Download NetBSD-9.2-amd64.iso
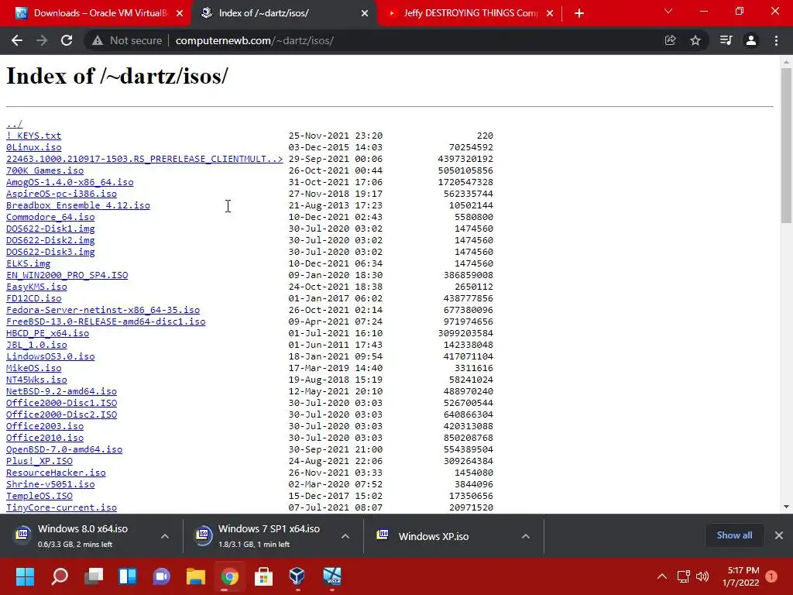Screen dimensions: 793x595 [62, 391]
